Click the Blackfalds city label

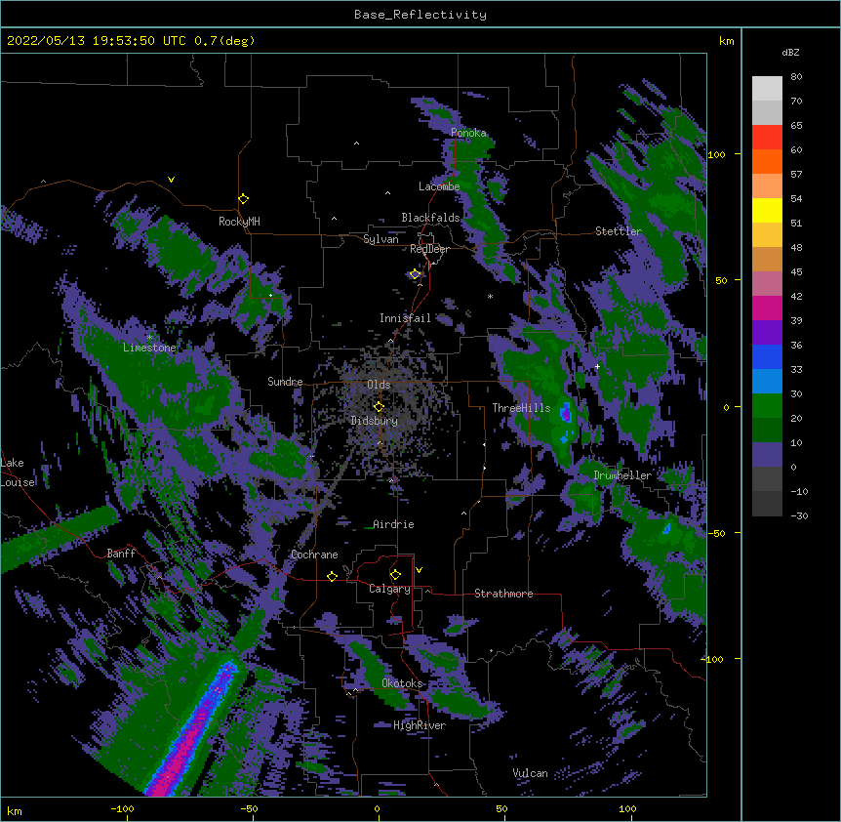pyautogui.click(x=430, y=218)
